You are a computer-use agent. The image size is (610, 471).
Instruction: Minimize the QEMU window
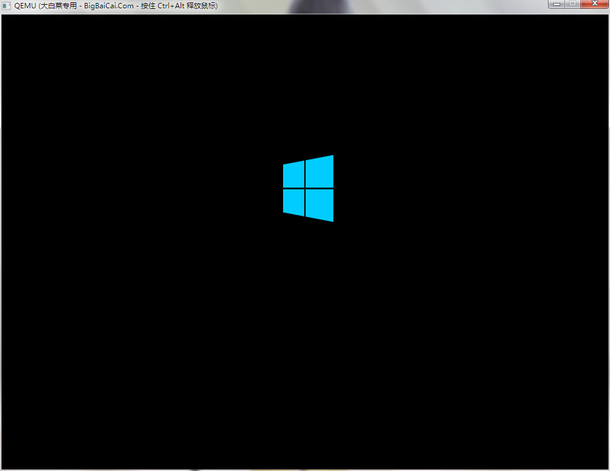(557, 4)
